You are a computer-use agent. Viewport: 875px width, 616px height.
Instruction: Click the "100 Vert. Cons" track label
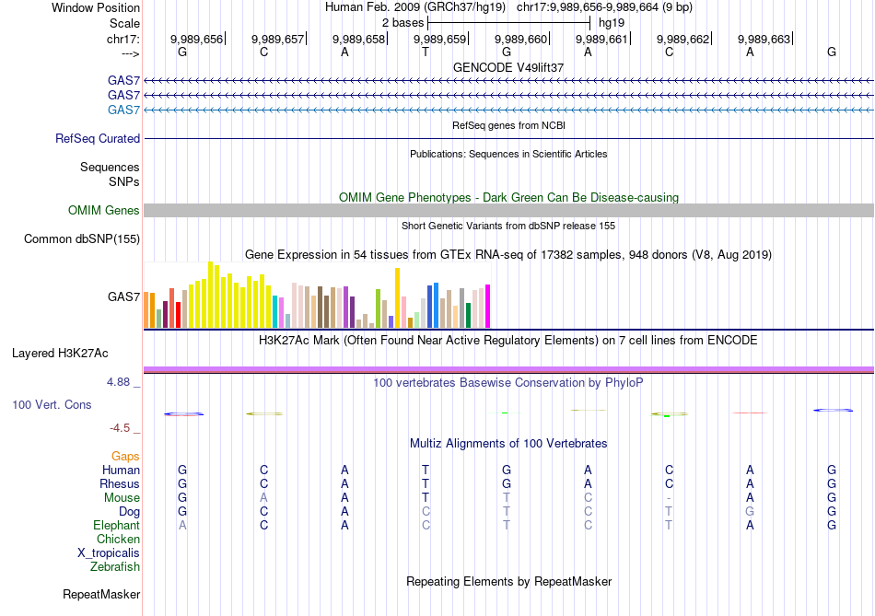tap(52, 405)
